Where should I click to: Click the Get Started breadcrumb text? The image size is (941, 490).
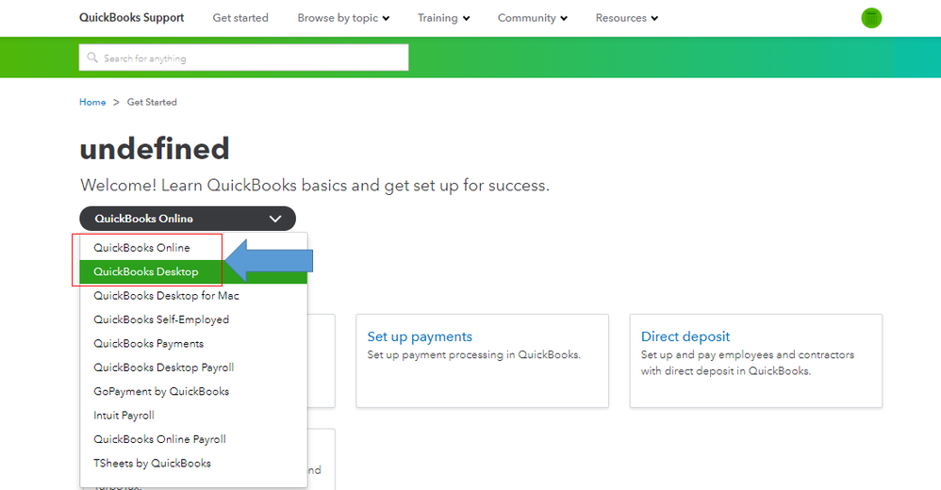tap(152, 102)
